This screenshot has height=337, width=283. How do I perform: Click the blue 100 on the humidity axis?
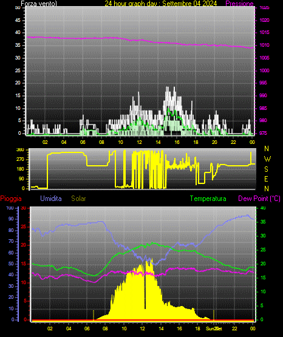point(10,208)
